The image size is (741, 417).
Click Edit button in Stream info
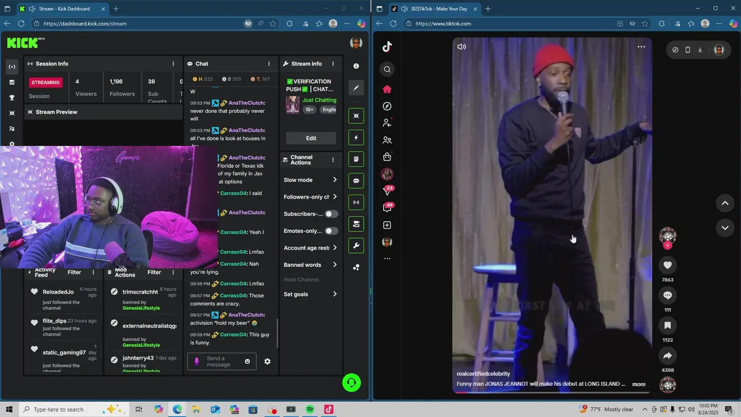coord(311,138)
